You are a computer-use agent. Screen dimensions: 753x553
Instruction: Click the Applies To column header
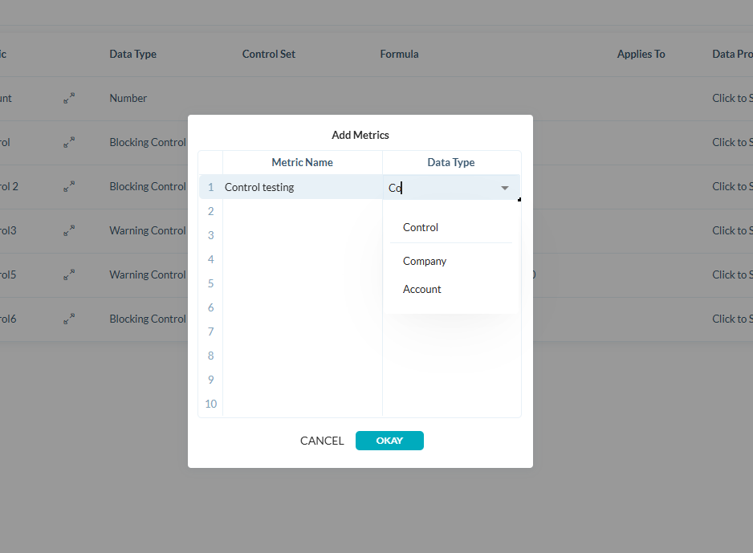click(641, 54)
